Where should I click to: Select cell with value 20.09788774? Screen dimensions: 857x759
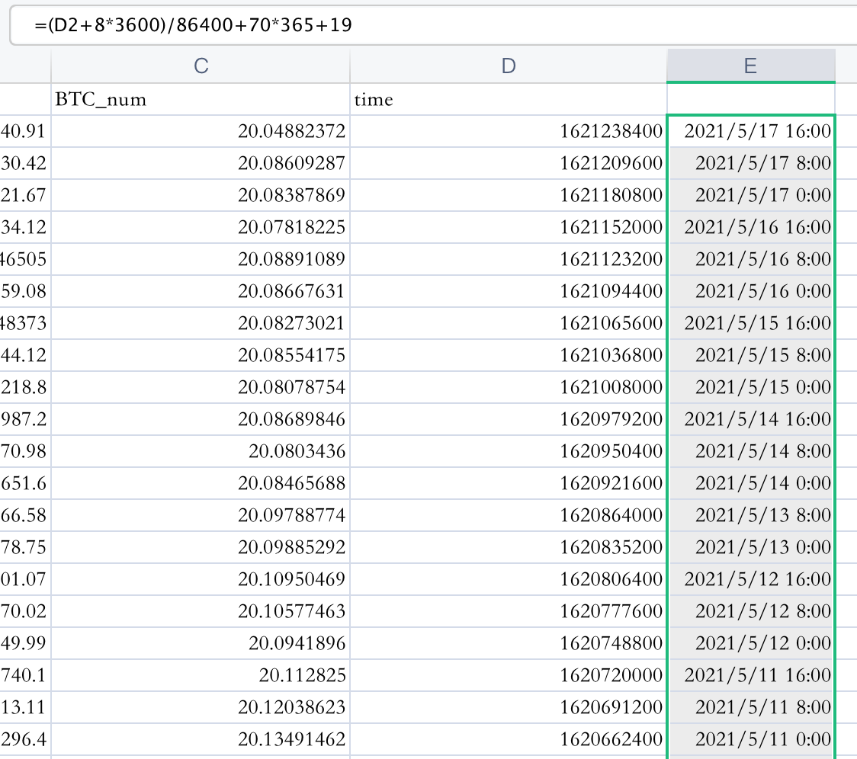coord(201,515)
